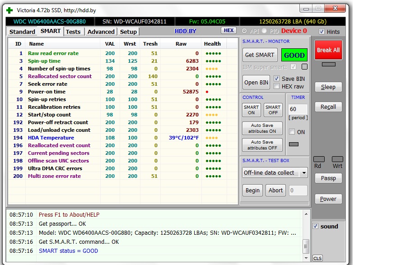Select the API radio button

[244, 31]
